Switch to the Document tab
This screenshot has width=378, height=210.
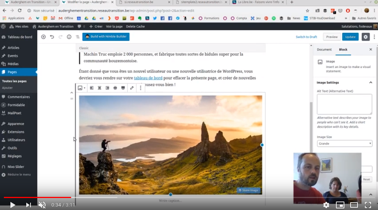coord(324,49)
